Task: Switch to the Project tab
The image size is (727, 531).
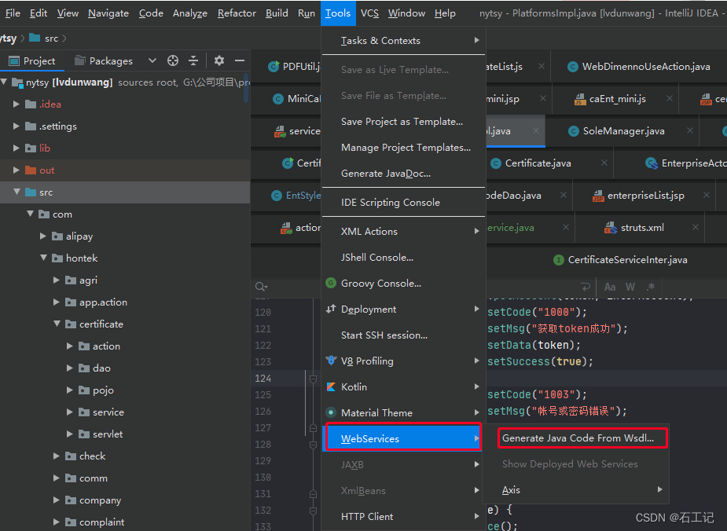Action: [32, 60]
